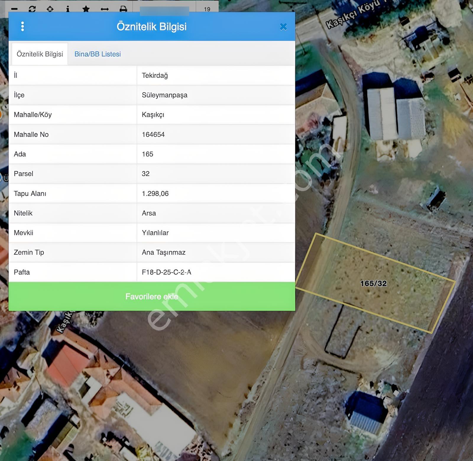
Task: Select the horizontal arrow measure tool
Action: (x=105, y=9)
